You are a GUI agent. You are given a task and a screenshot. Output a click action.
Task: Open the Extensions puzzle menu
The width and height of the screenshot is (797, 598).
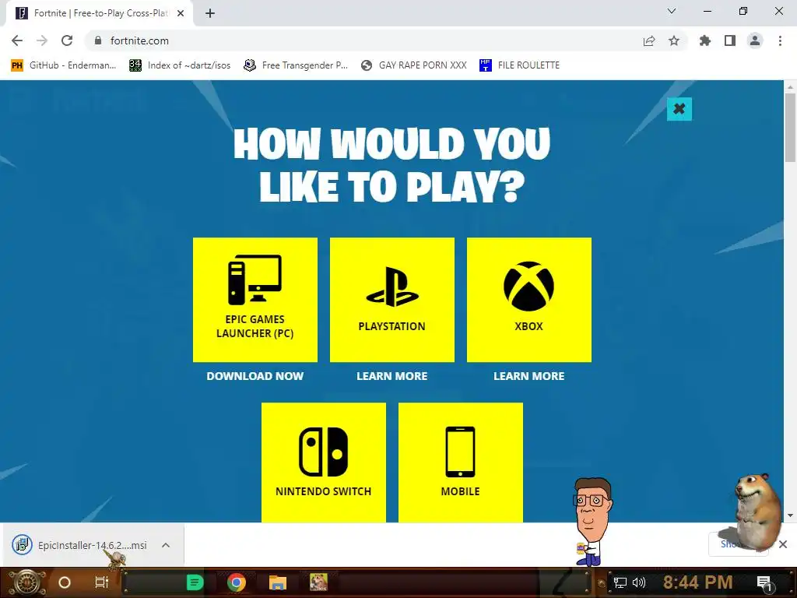705,40
